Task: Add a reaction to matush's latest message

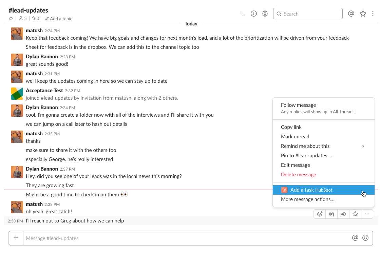Action: click(319, 214)
